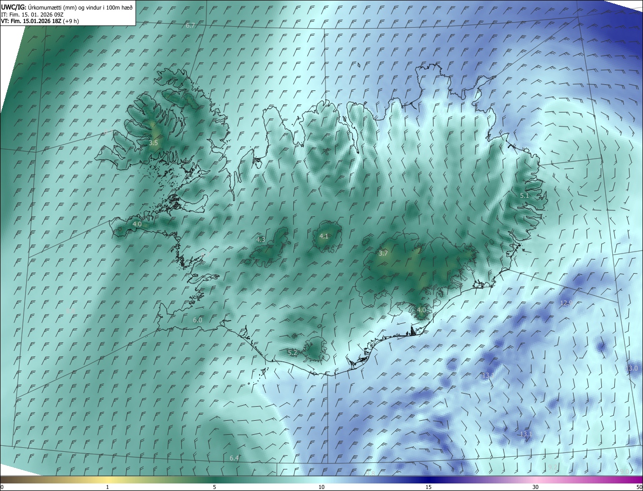The width and height of the screenshot is (643, 491).
Task: Click the '3.5' value over the Westfjords
Action: (x=153, y=143)
